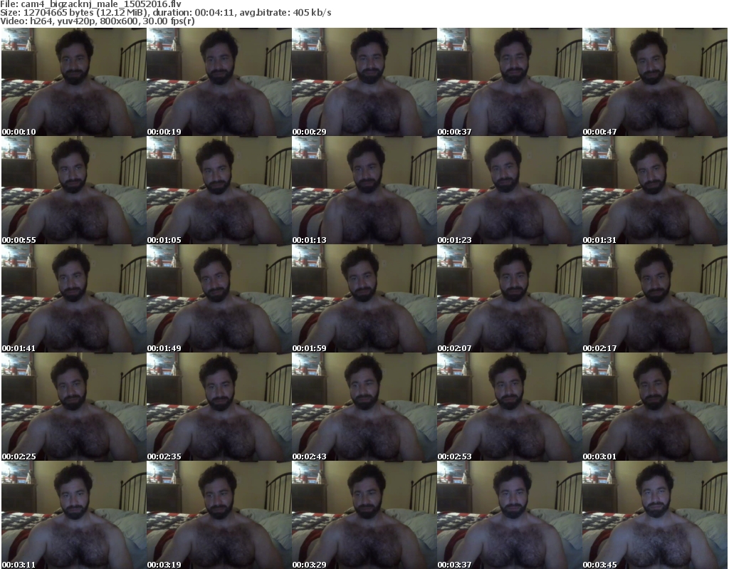Click the frame stamped 00:02:25
This screenshot has width=729, height=569.
[74, 407]
